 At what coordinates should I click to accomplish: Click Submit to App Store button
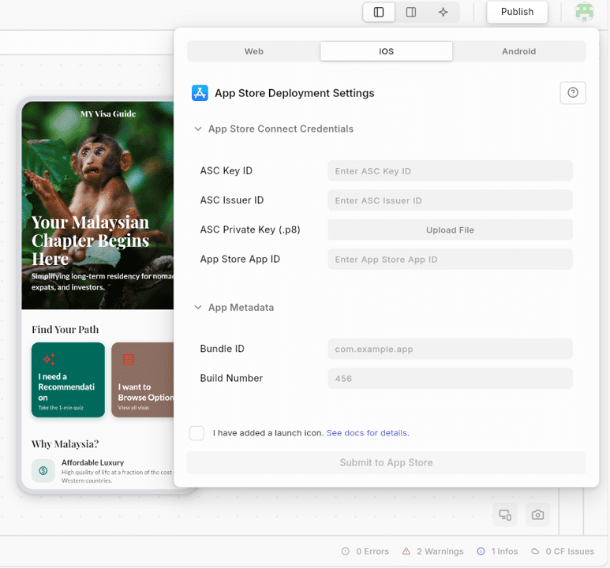tap(387, 462)
